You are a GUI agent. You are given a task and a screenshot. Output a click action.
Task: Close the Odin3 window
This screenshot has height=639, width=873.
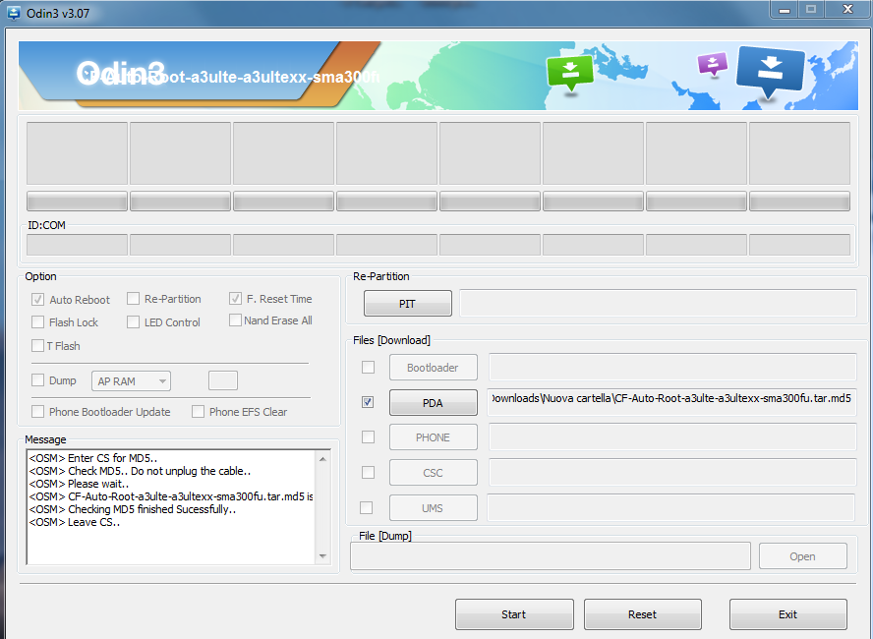[x=844, y=9]
